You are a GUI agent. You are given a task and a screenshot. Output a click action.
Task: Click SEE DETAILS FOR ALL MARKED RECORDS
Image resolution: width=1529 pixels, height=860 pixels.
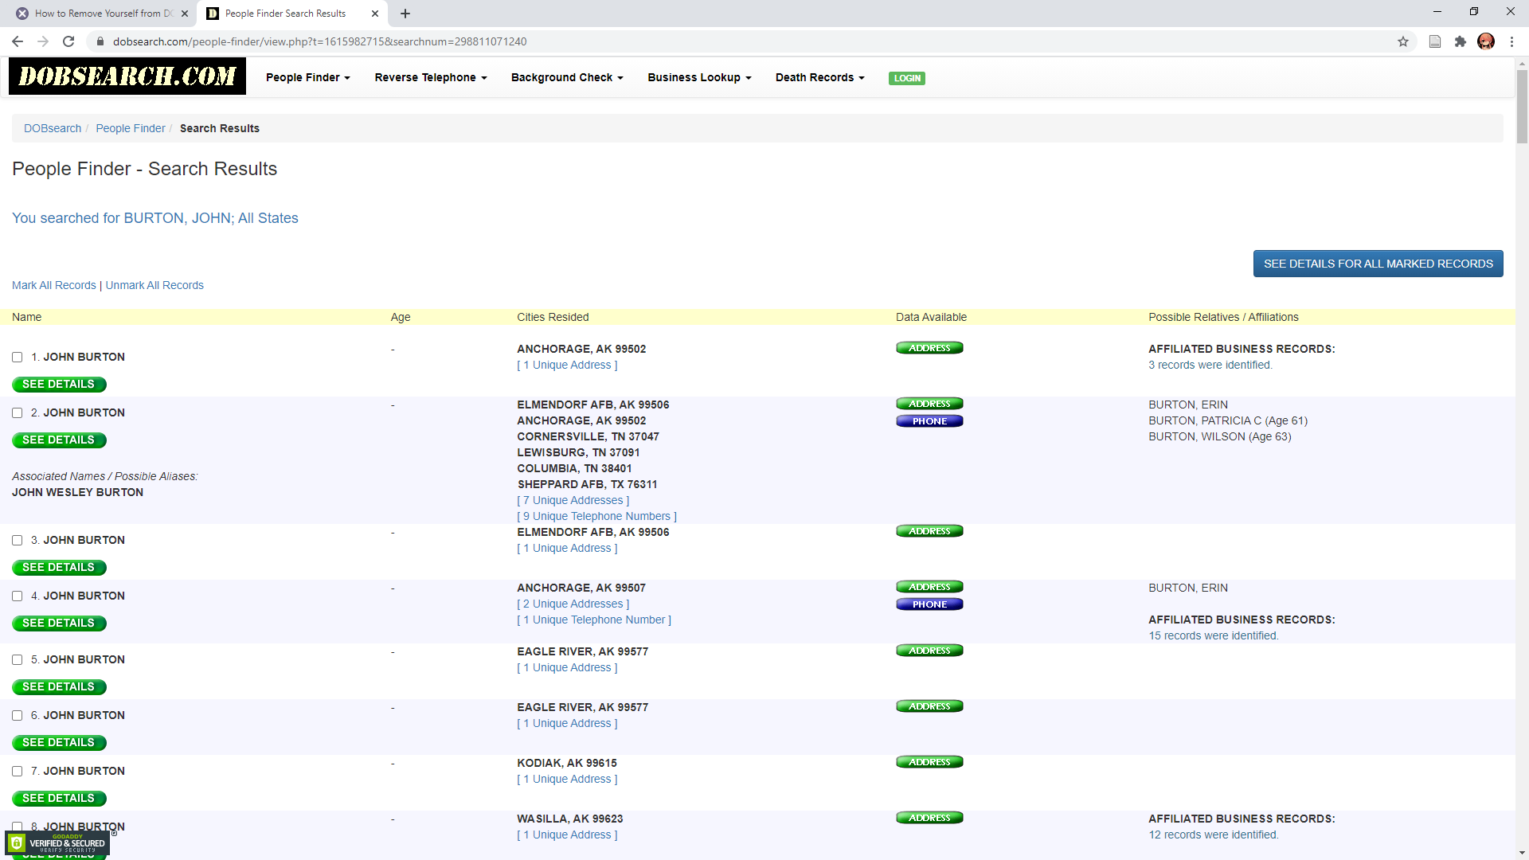click(1378, 264)
